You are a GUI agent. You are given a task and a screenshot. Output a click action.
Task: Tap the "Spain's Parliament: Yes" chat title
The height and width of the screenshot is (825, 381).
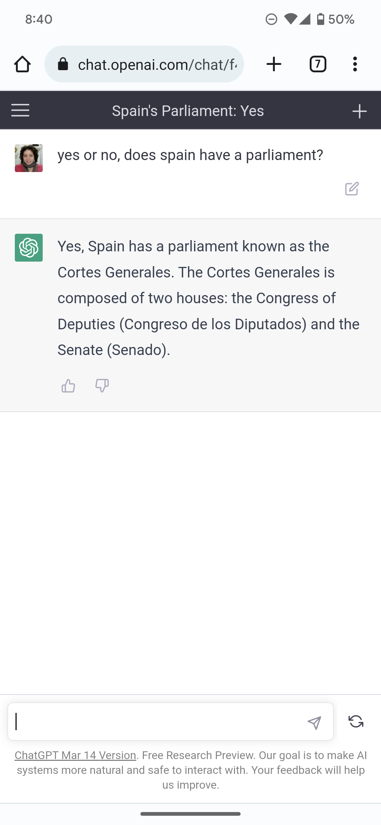coord(188,111)
